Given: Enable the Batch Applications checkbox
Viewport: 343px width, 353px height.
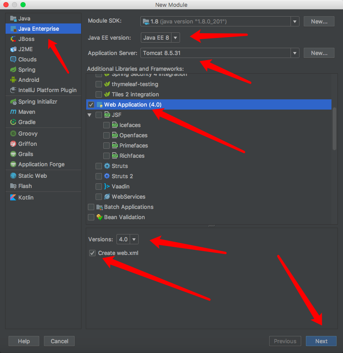Looking at the screenshot, I should click(91, 207).
